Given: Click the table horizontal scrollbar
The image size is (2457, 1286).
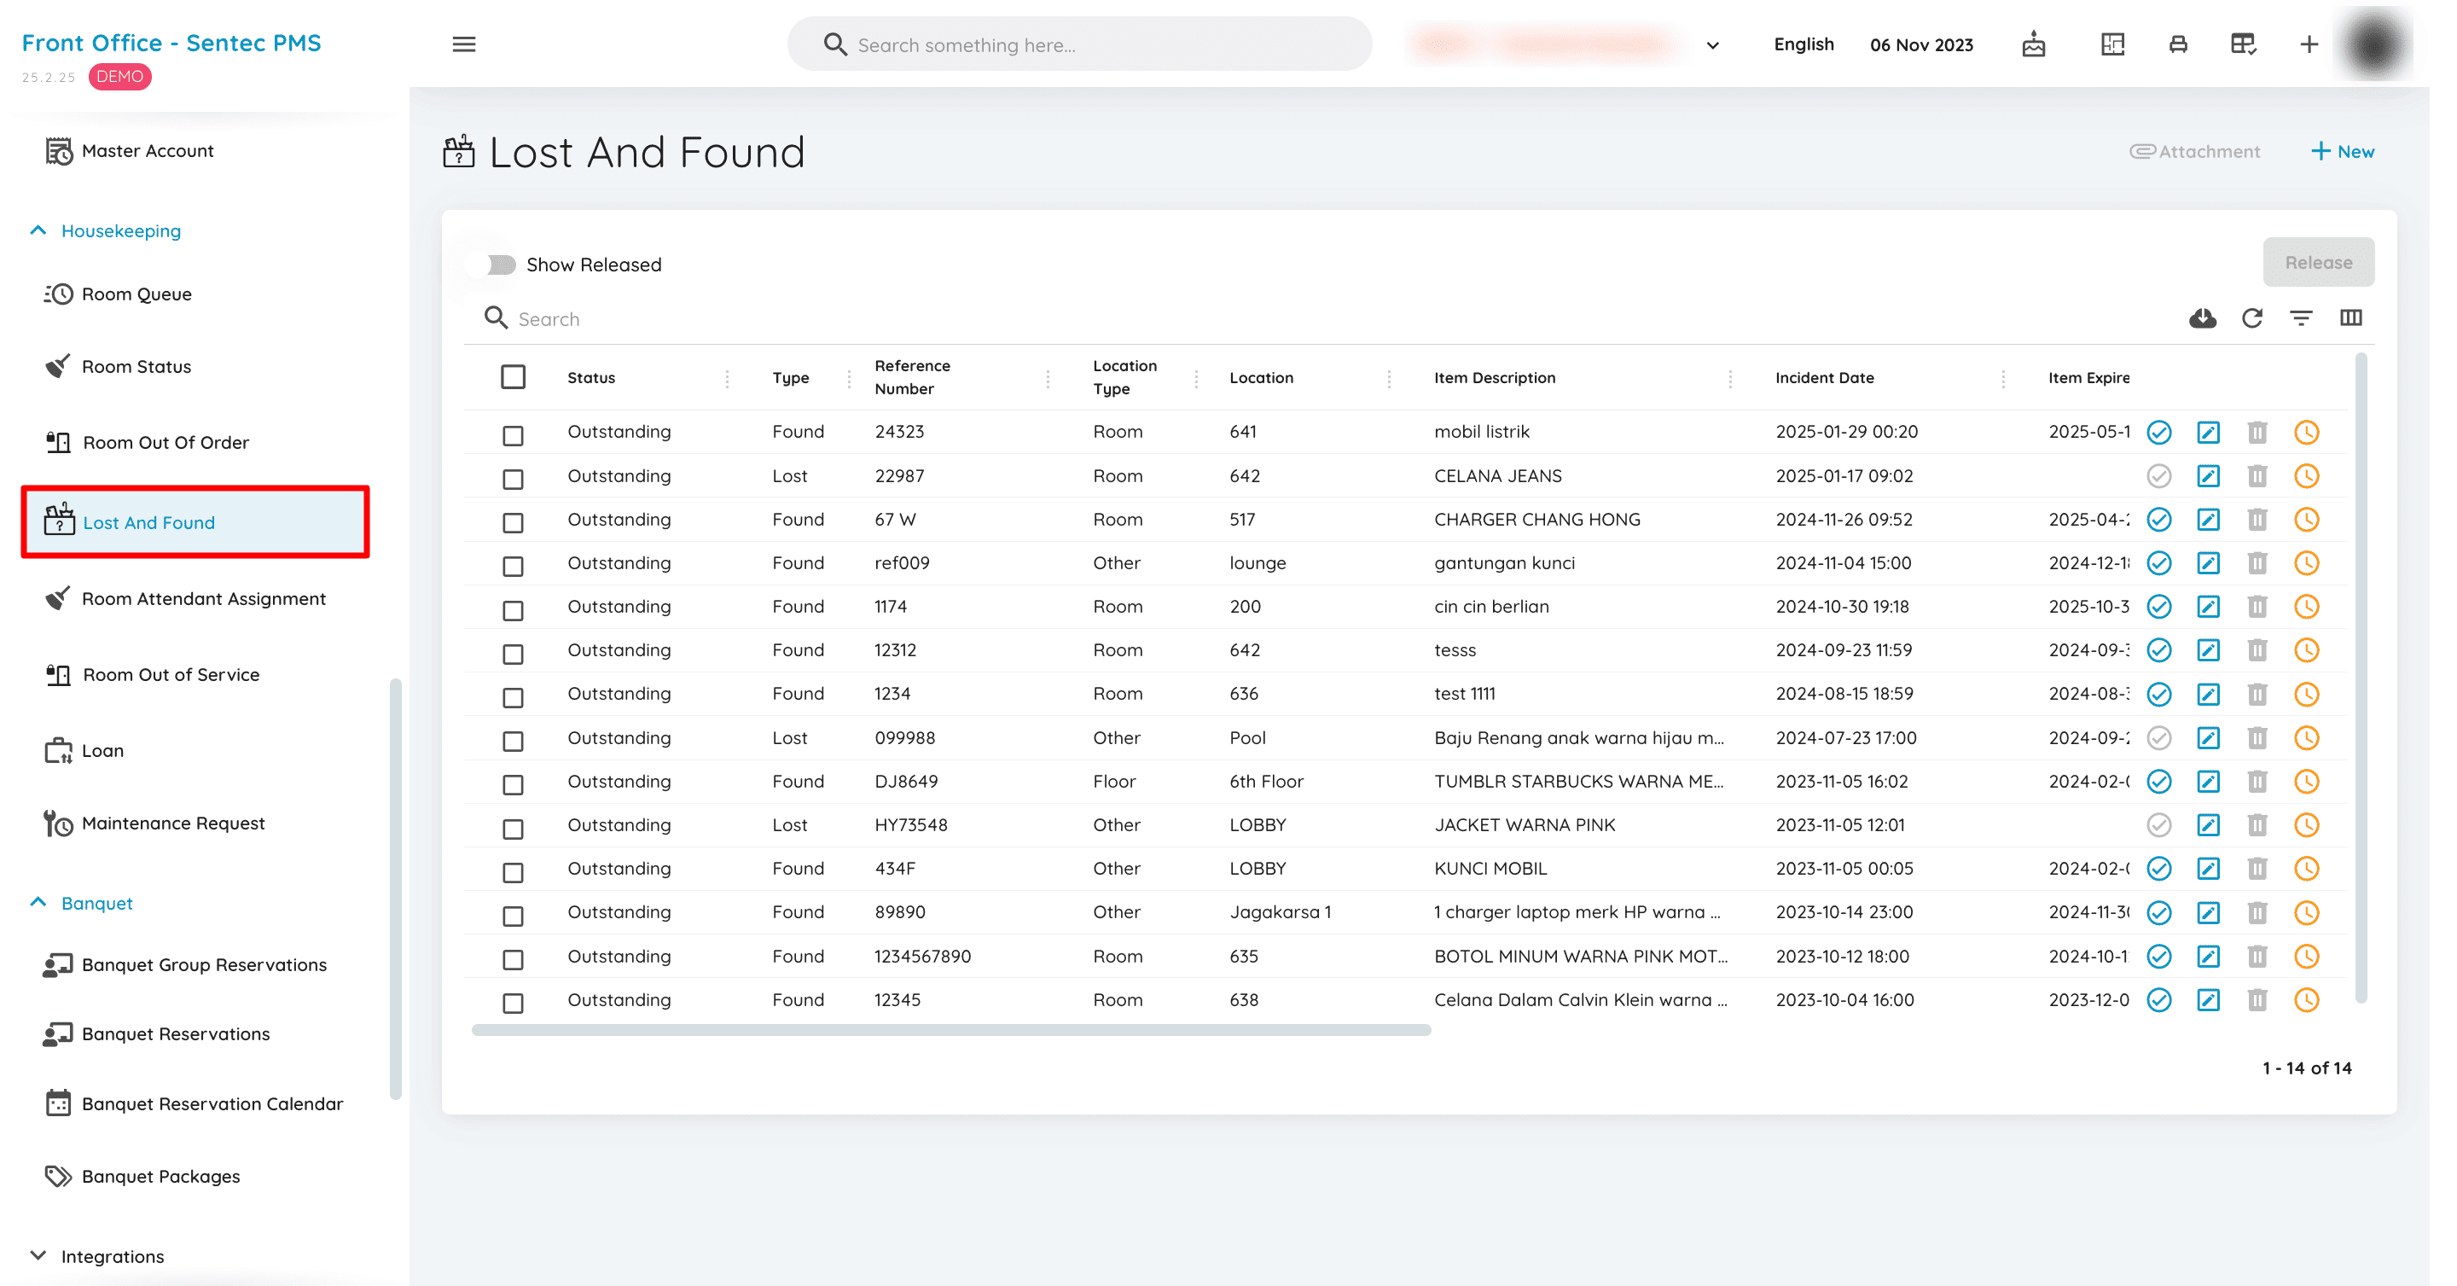Looking at the screenshot, I should tap(951, 1029).
